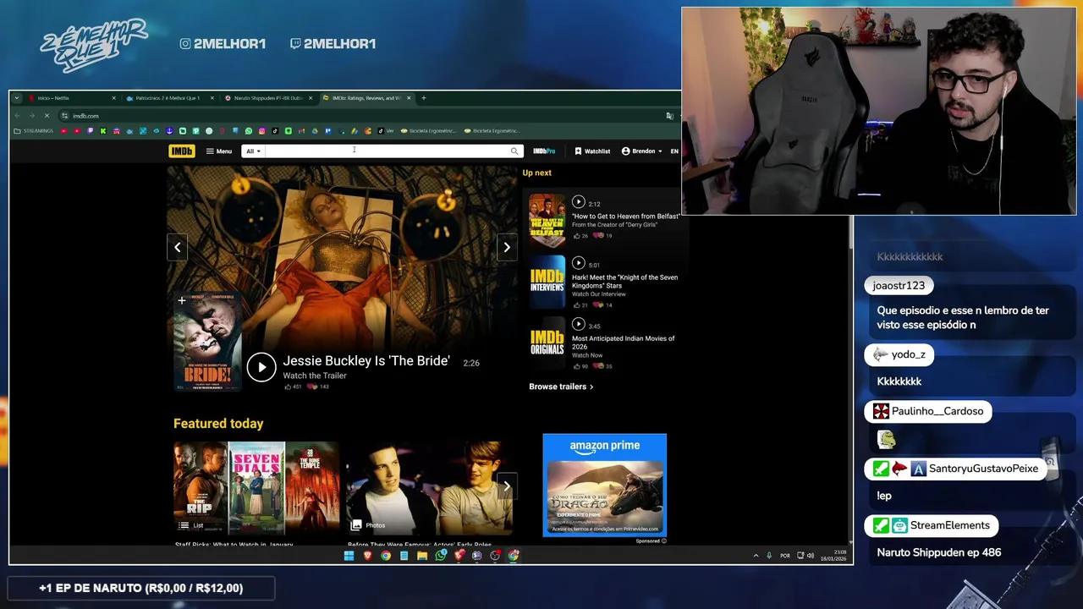The image size is (1083, 609).
Task: Play 'How to Get to Heaven from Belfast' video
Action: click(x=578, y=202)
